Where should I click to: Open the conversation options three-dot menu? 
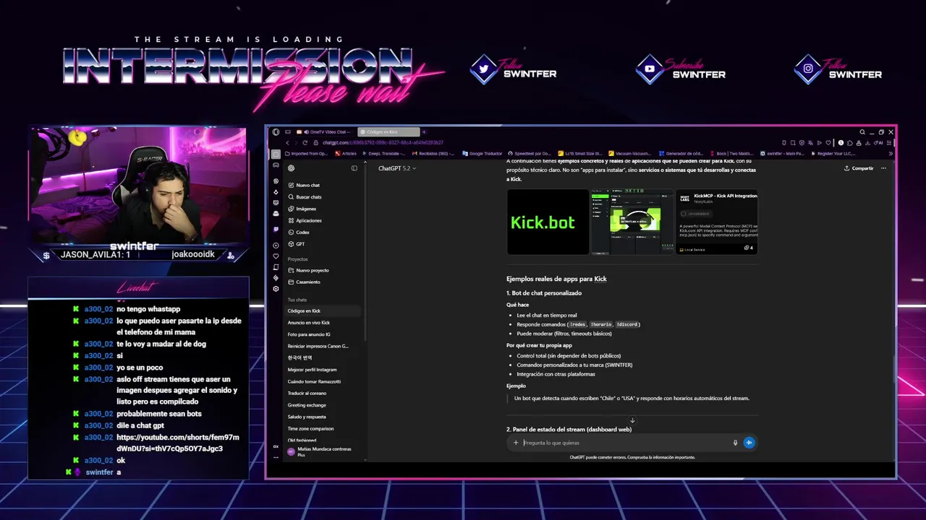tap(883, 168)
